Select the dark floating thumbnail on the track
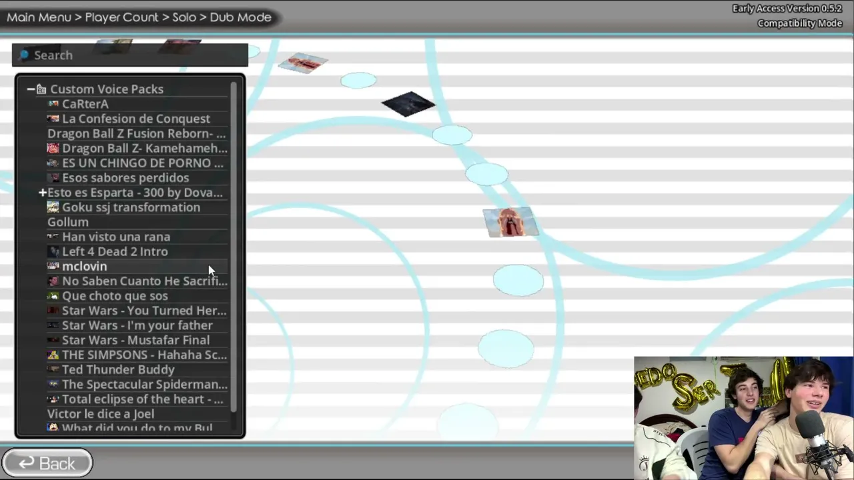854x480 pixels. pos(408,104)
